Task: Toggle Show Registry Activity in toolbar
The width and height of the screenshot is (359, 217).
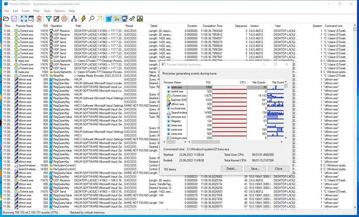Action: click(x=108, y=18)
